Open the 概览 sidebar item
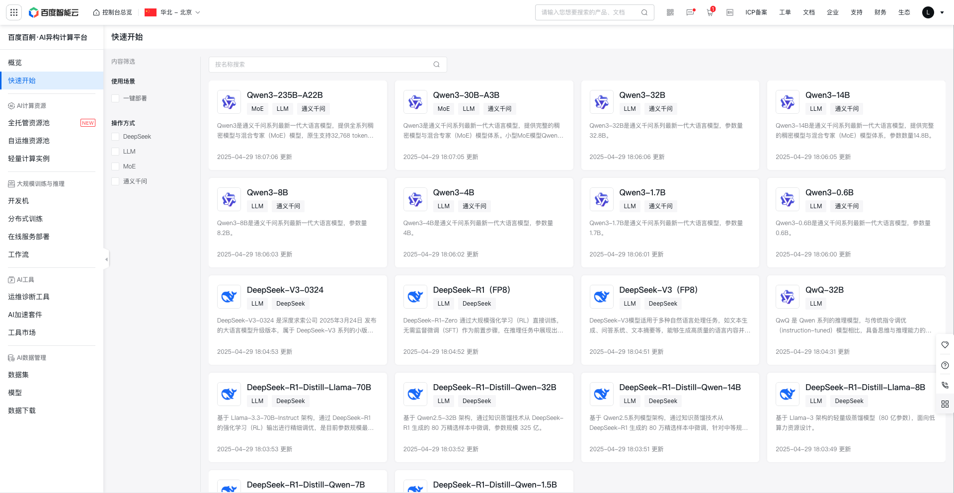The height and width of the screenshot is (493, 954). [52, 63]
